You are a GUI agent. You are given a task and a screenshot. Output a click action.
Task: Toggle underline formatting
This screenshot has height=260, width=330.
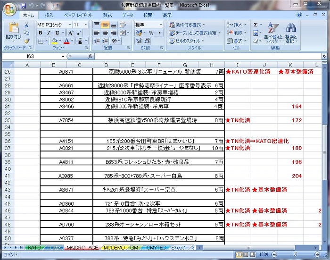click(x=57, y=33)
